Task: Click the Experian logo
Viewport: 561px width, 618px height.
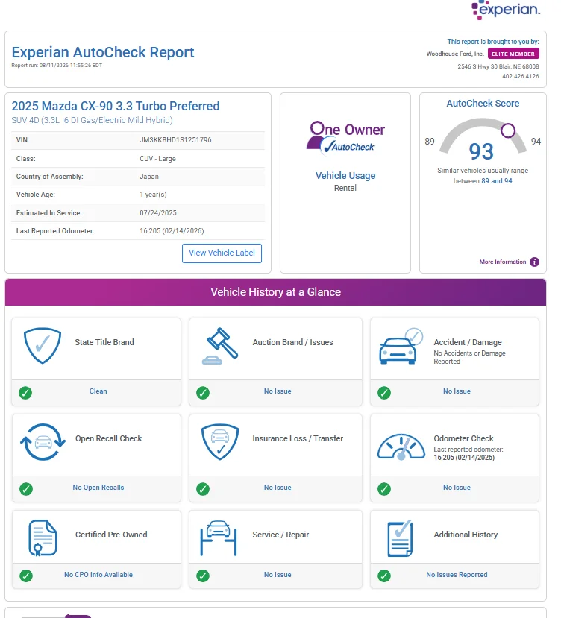Action: (x=506, y=10)
